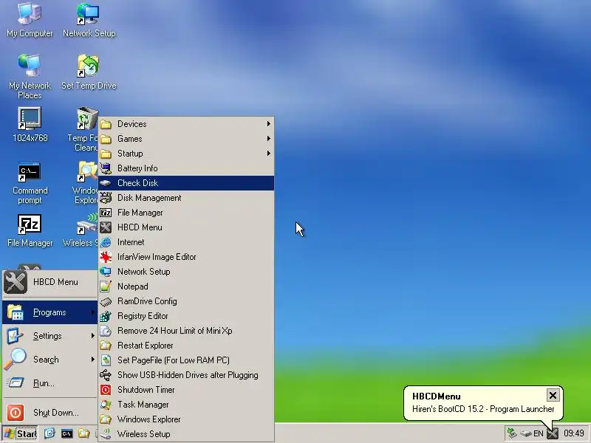Click the folder quick launch icon on taskbar
591x443 pixels.
pos(83,433)
